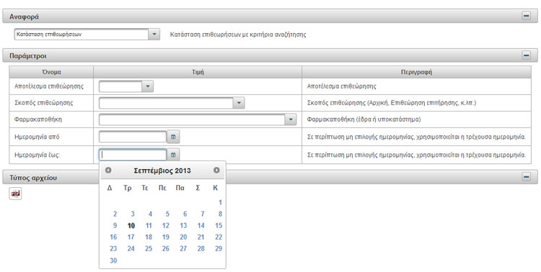The height and width of the screenshot is (272, 541).
Task: Collapse the Παράμετροι panel
Action: 526,55
